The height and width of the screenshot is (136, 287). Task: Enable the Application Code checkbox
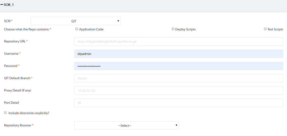tap(77, 29)
